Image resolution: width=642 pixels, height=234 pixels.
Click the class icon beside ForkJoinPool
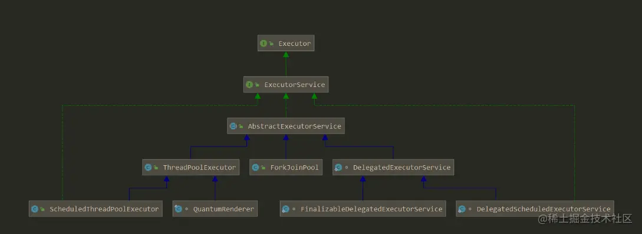255,168
